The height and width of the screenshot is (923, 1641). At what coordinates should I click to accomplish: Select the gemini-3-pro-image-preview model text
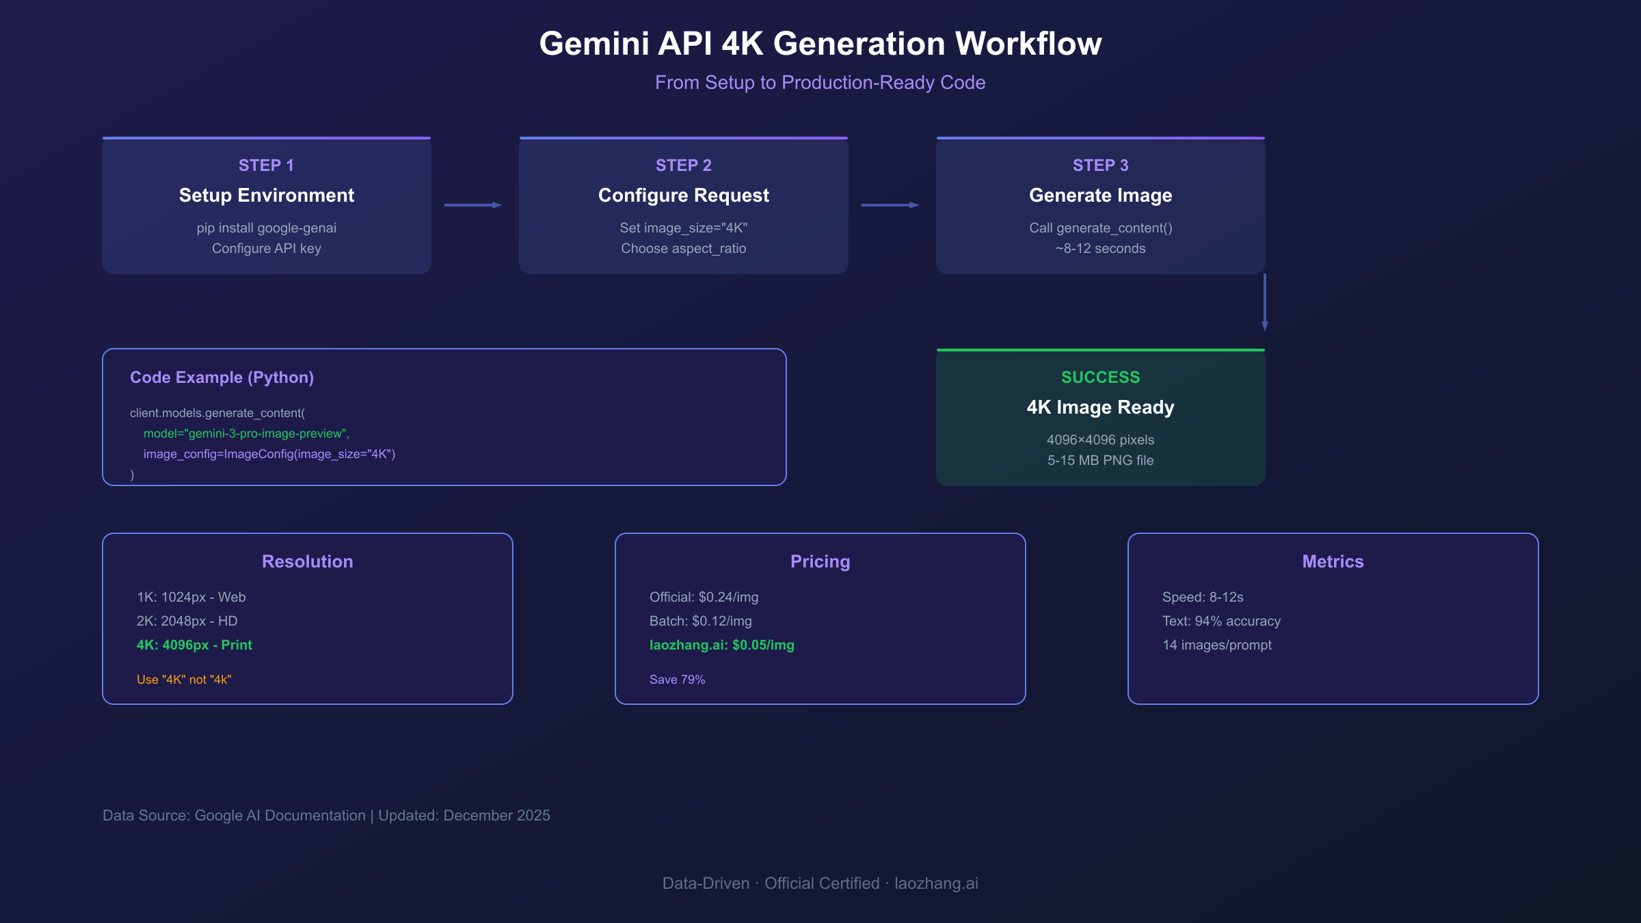(246, 433)
